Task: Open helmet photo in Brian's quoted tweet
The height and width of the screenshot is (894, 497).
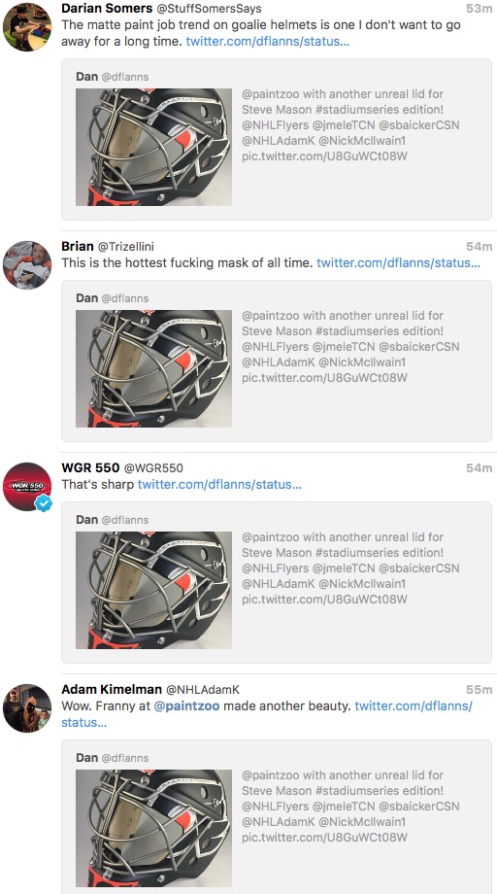Action: [153, 368]
